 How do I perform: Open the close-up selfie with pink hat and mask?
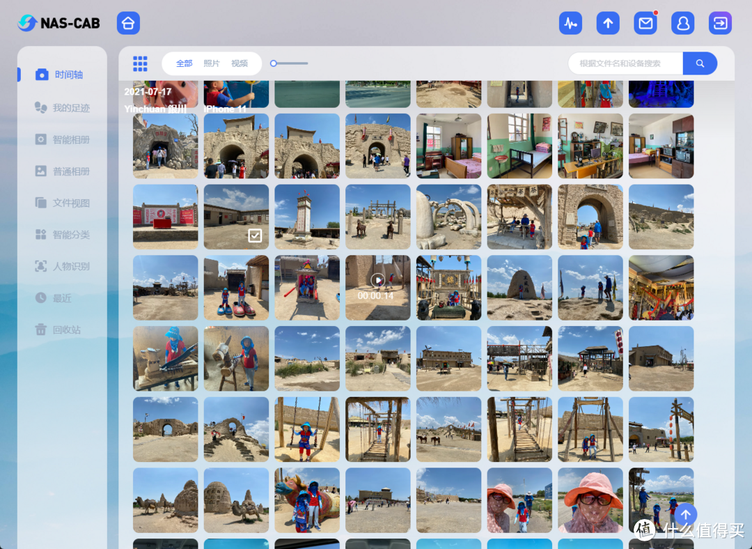tap(590, 500)
